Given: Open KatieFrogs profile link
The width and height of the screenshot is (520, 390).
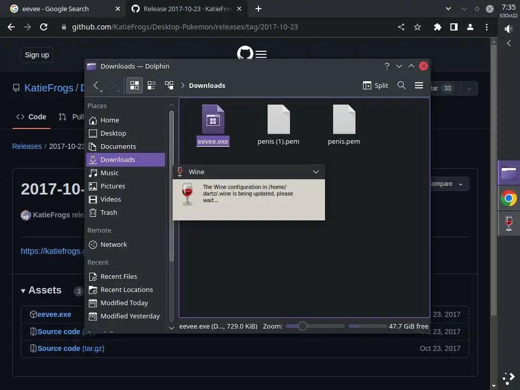Looking at the screenshot, I should tap(49, 88).
